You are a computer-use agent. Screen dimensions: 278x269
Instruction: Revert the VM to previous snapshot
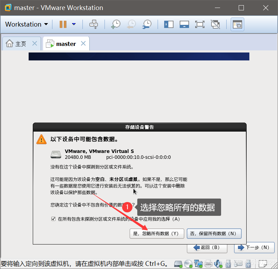click(x=131, y=24)
